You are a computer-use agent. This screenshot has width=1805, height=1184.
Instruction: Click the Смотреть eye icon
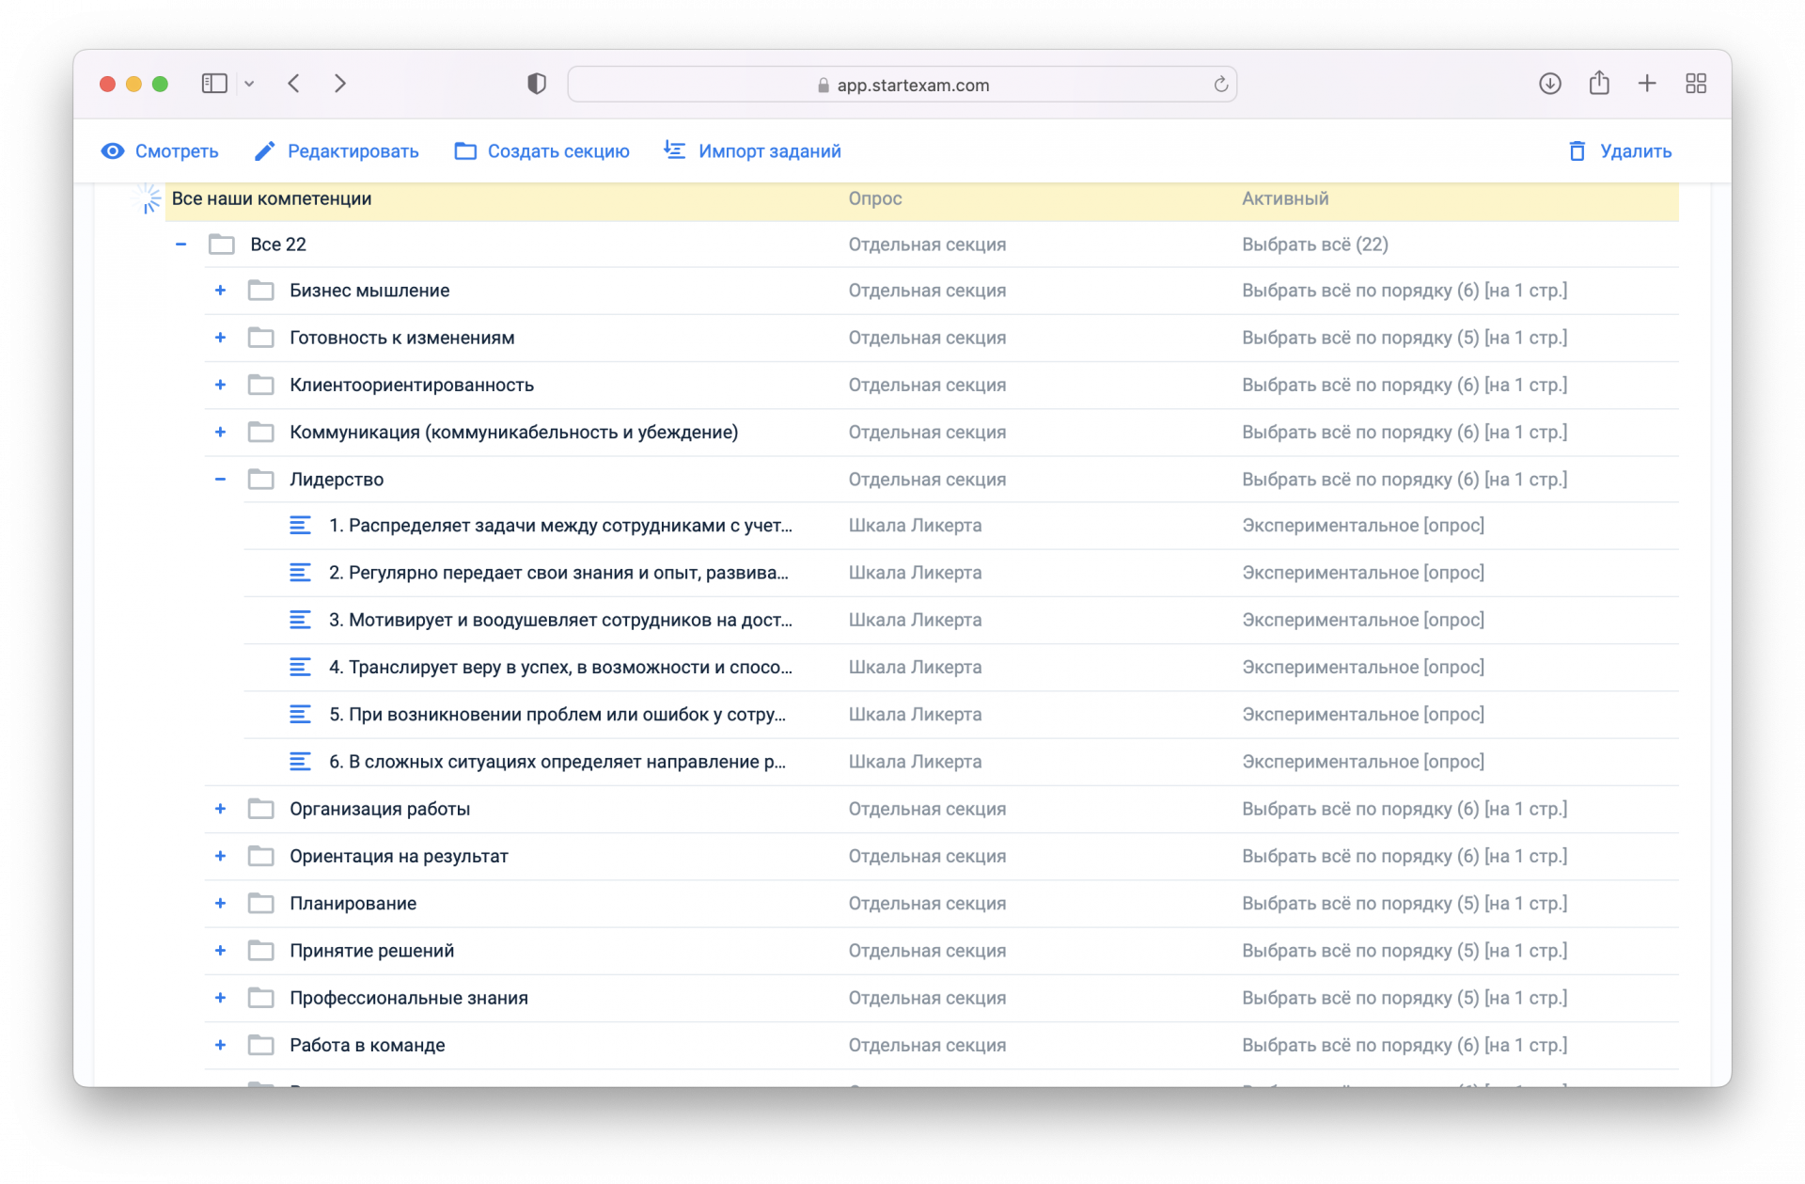(x=113, y=151)
